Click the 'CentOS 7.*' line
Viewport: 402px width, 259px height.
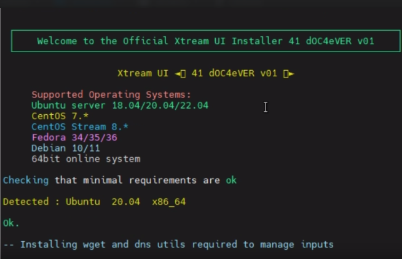[x=60, y=116]
